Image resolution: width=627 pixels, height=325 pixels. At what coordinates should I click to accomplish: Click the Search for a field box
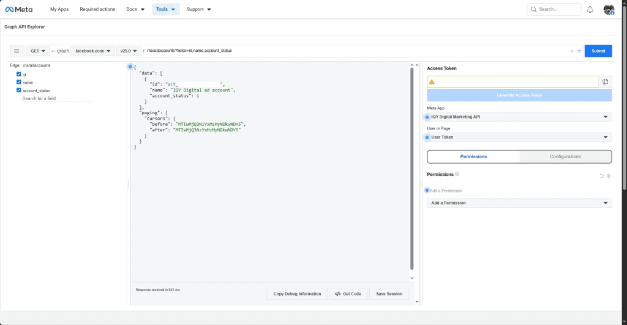point(56,98)
